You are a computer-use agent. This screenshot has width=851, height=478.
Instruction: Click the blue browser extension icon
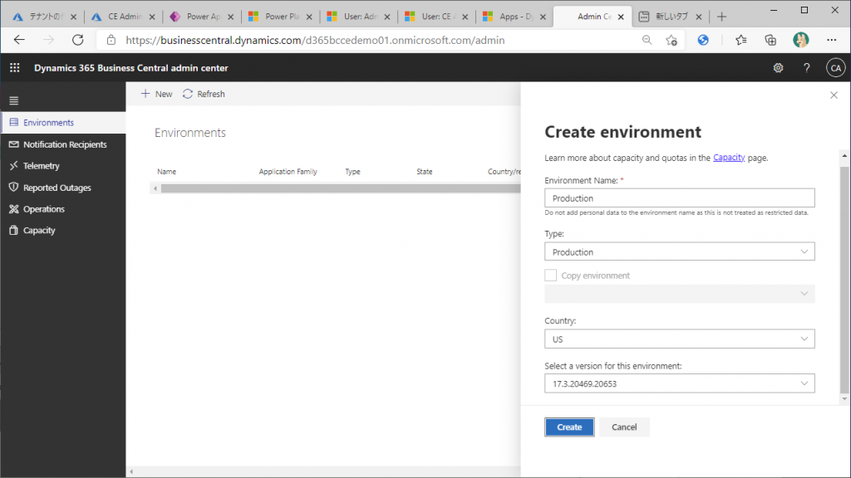703,40
